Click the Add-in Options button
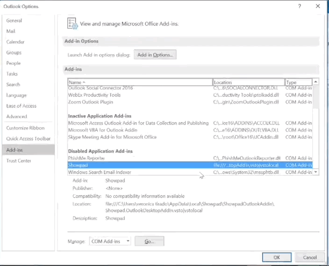329x266 pixels. click(x=155, y=55)
